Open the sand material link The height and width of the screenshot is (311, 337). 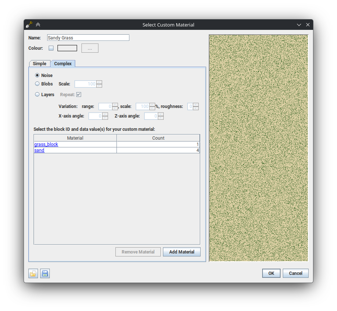[x=39, y=150]
